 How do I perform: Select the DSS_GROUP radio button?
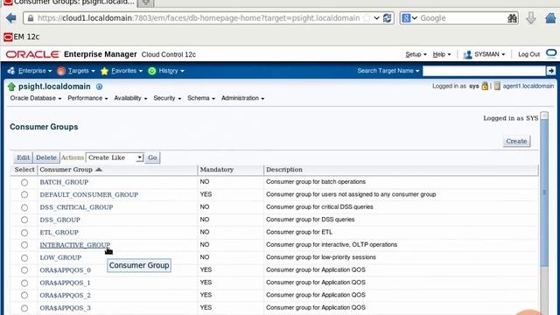(24, 220)
